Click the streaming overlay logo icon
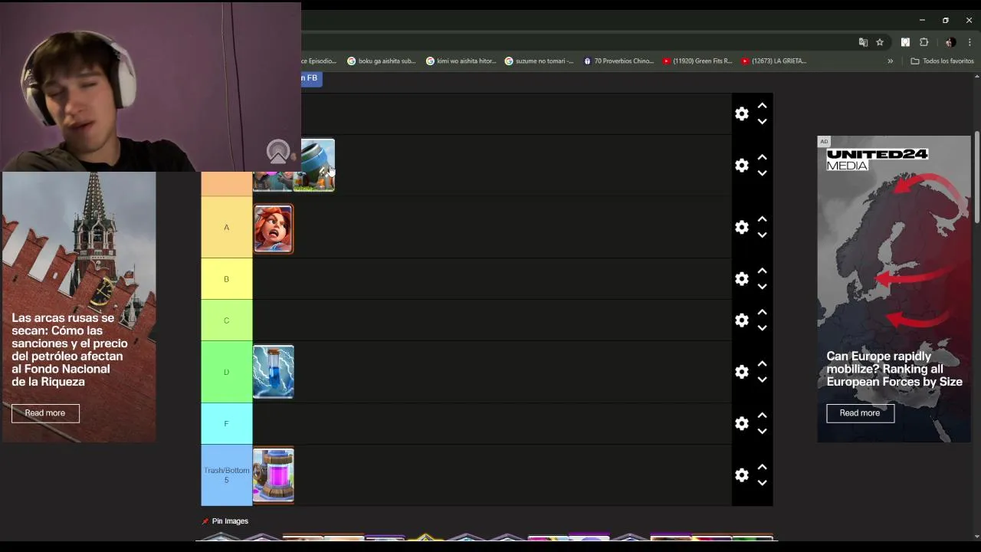This screenshot has height=552, width=981. [x=278, y=152]
